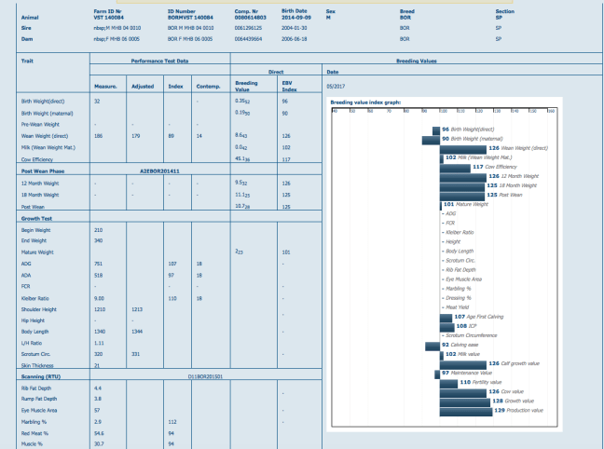Select the Dam computer number 0064439664

tap(247, 39)
